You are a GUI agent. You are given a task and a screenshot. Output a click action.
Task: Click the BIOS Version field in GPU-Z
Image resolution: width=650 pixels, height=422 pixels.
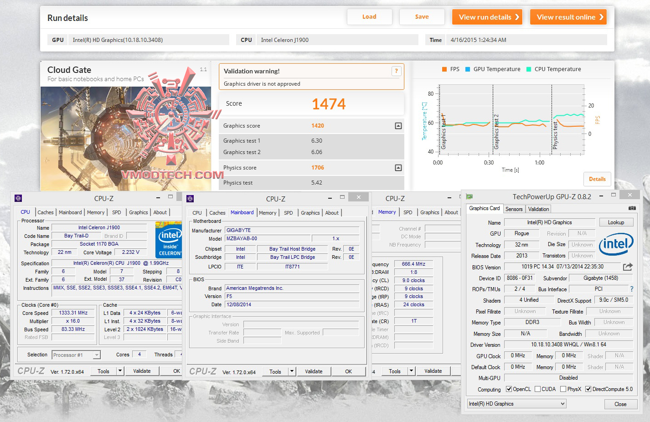pos(562,267)
